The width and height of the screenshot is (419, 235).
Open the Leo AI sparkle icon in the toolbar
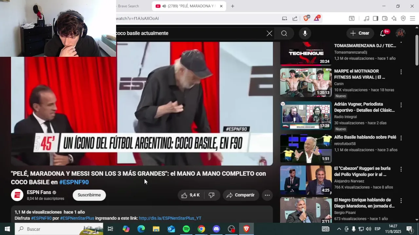(x=394, y=19)
